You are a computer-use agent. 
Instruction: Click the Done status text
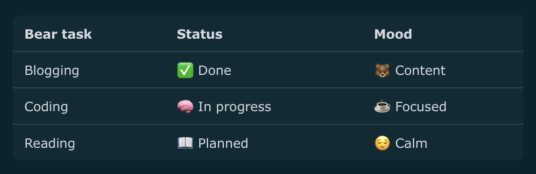[215, 71]
